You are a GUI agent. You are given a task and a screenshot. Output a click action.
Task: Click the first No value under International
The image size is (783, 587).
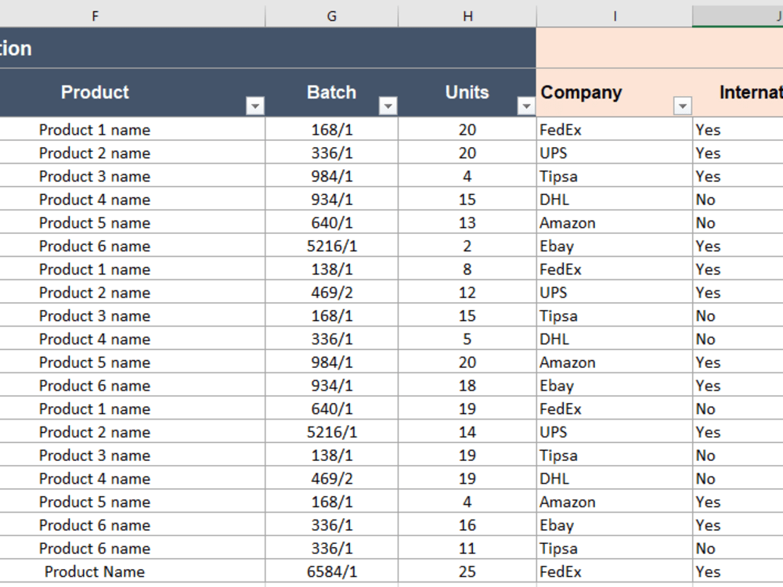click(706, 200)
